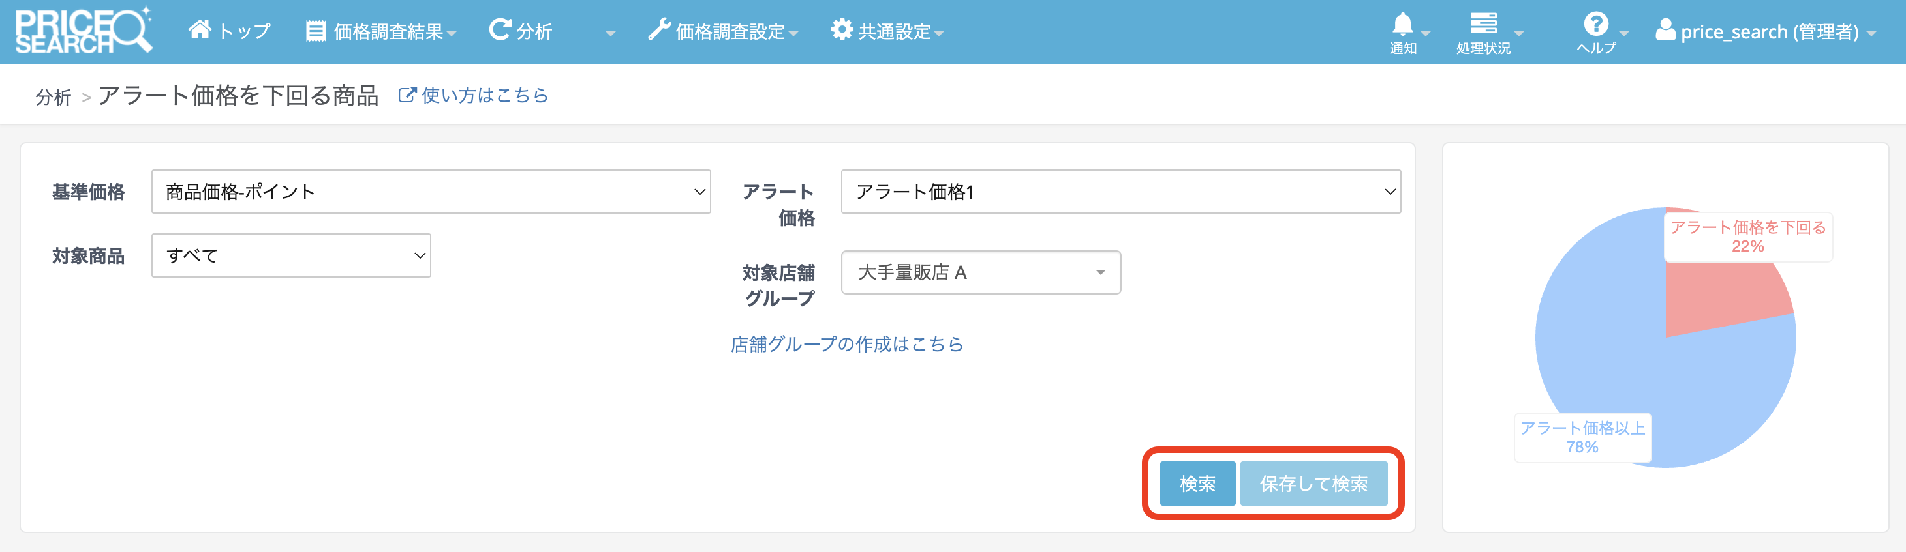Open the 価格調査結果 menu
This screenshot has height=552, width=1906.
click(381, 32)
